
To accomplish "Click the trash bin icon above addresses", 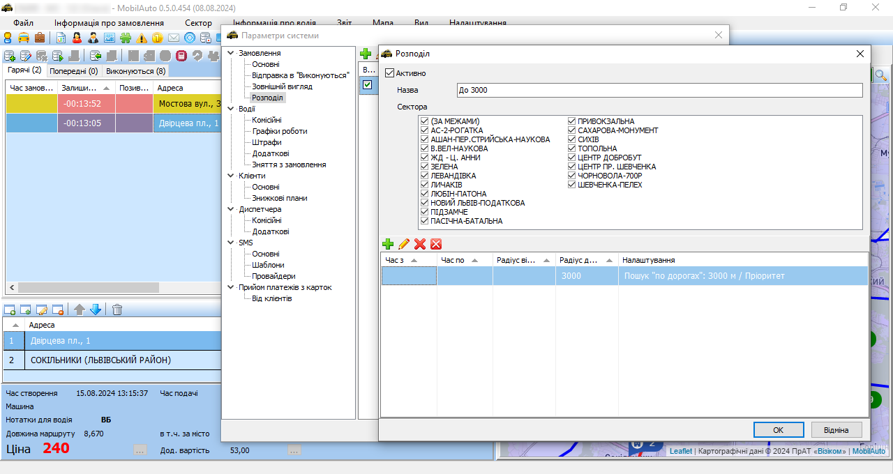I will click(117, 309).
